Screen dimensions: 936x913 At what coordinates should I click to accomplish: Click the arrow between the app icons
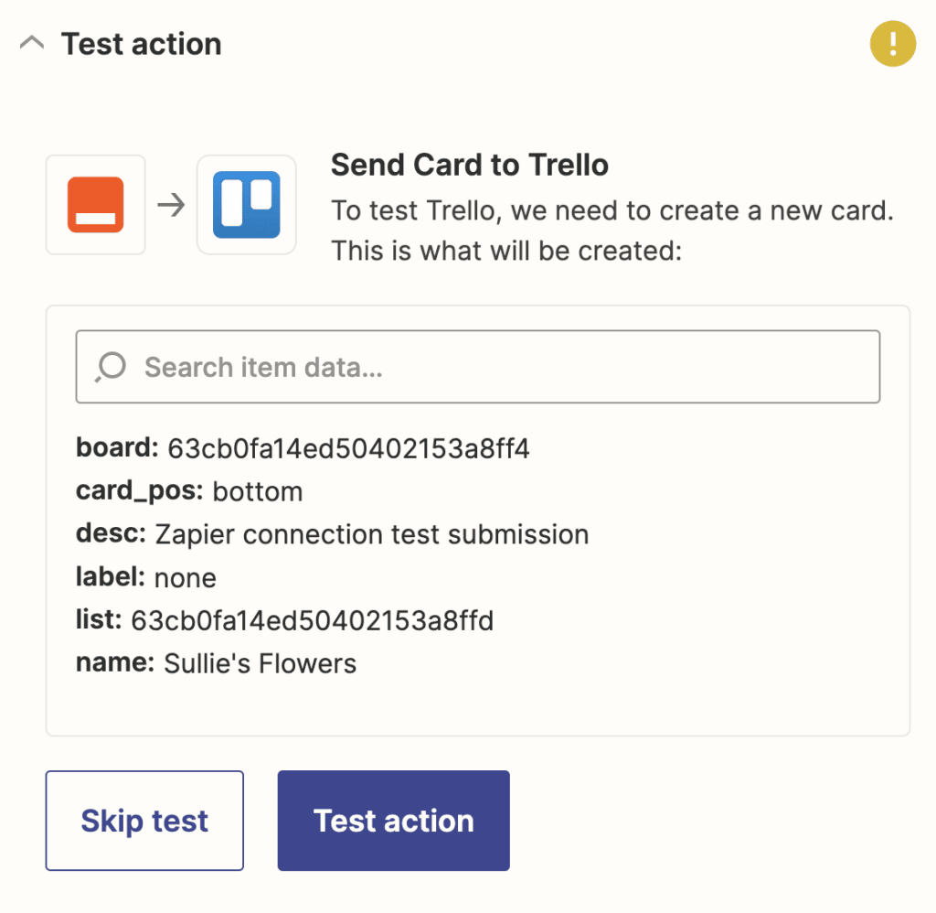(170, 205)
